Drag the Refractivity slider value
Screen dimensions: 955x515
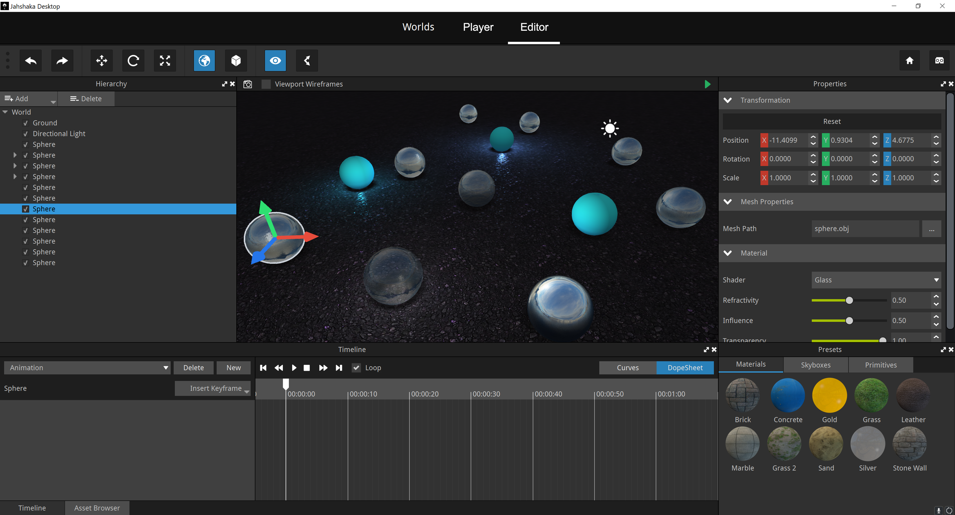848,300
